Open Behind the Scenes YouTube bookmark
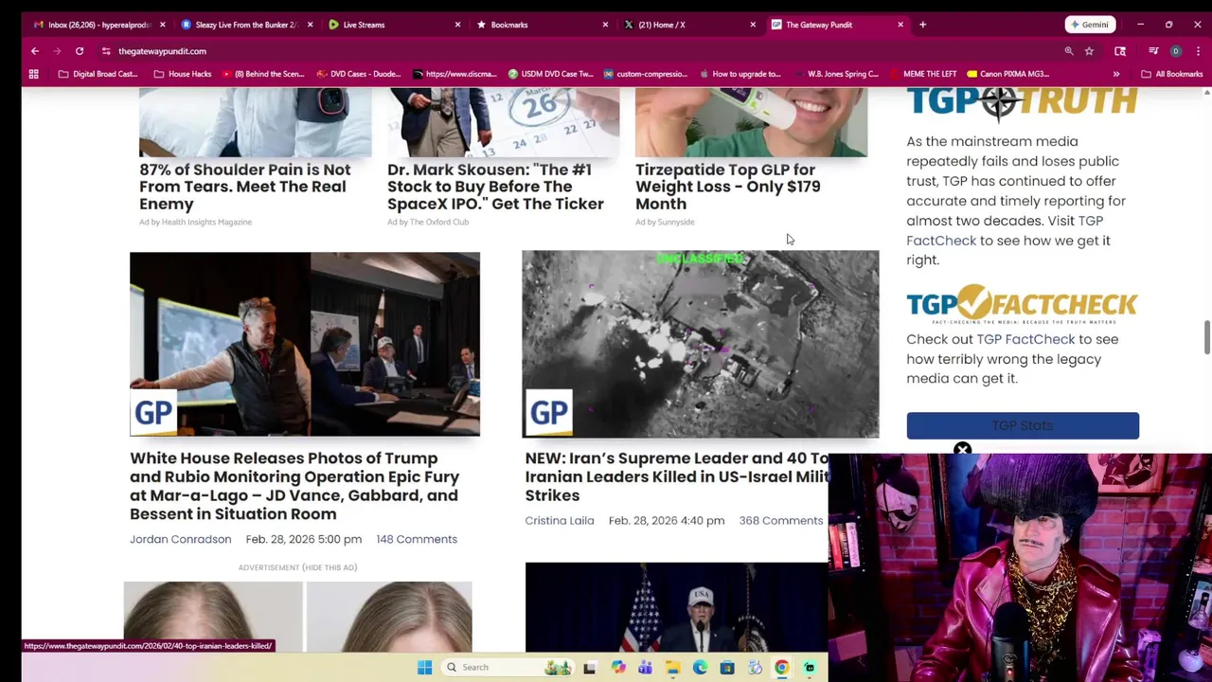The height and width of the screenshot is (682, 1212). pyautogui.click(x=264, y=74)
